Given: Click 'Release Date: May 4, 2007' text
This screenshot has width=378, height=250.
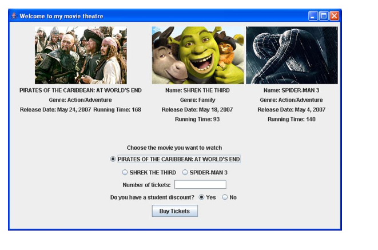Looking at the screenshot, I should (x=292, y=110).
